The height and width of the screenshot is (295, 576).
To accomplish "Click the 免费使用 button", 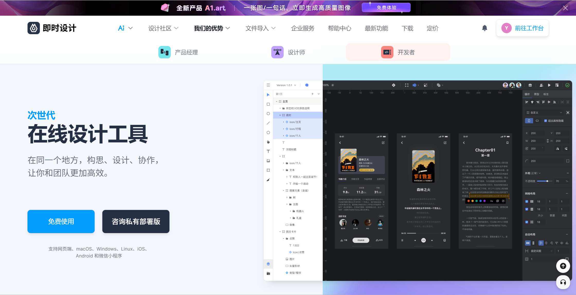I will [x=61, y=222].
